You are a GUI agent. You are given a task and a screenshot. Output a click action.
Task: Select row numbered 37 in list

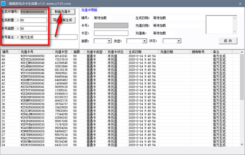pos(120,100)
